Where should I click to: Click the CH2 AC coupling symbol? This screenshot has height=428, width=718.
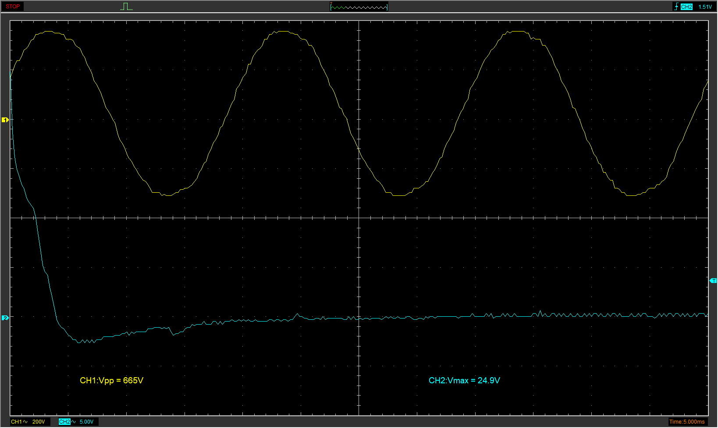(74, 421)
